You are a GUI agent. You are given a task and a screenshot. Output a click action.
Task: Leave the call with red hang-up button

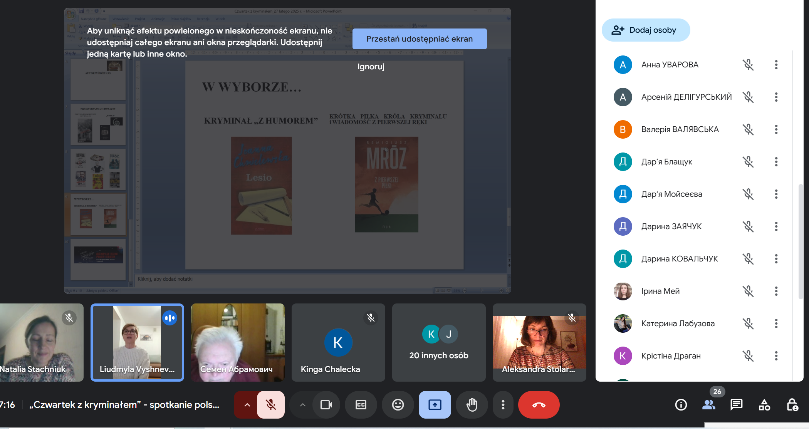click(539, 405)
